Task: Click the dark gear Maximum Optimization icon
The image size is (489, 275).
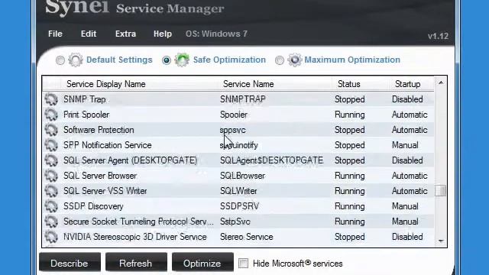Action: (x=295, y=60)
